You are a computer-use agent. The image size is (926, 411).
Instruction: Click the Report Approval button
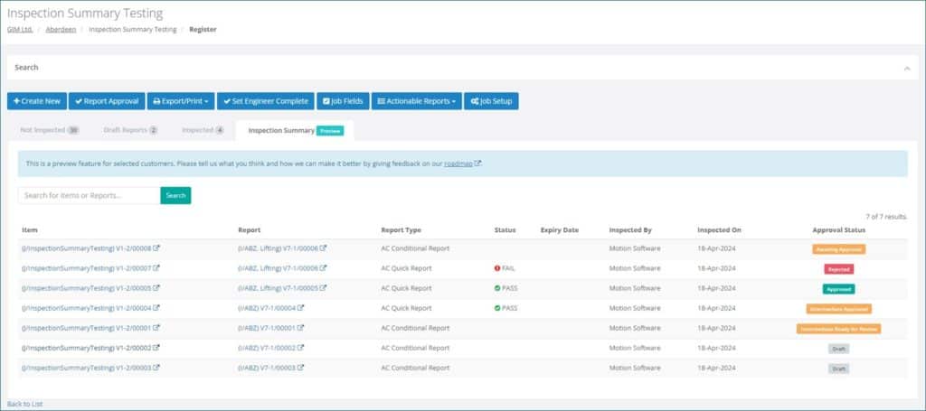107,101
